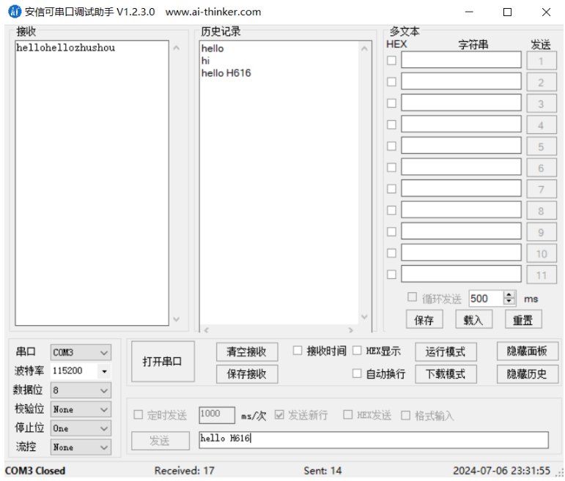Viewport: 565px width, 481px height.
Task: Click Sent: 14 status counter
Action: click(322, 471)
